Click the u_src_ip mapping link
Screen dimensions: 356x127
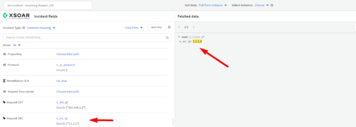[62, 118]
